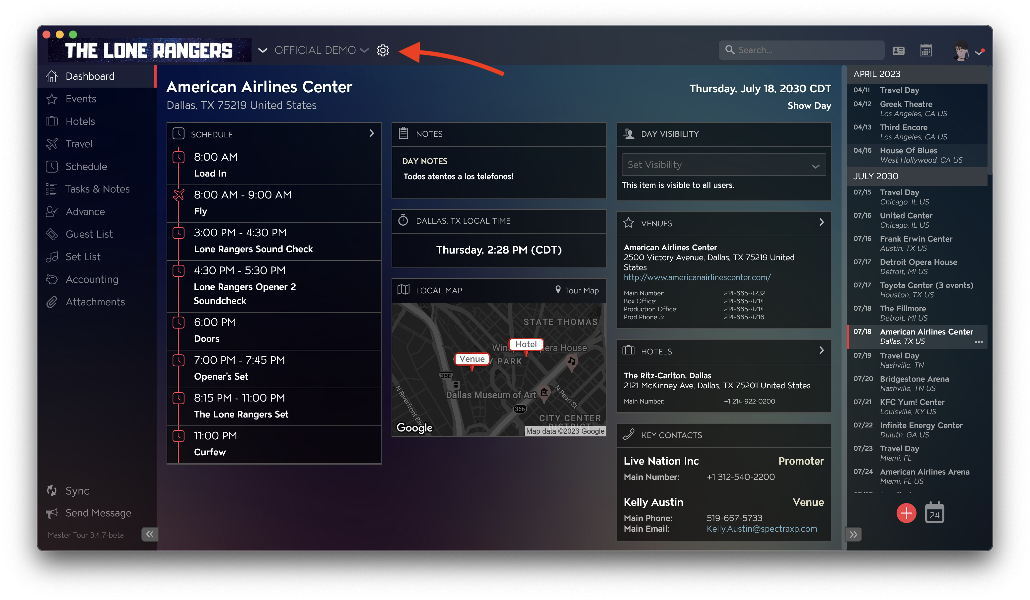The height and width of the screenshot is (600, 1030).
Task: Click the Local Map folded-map icon
Action: [x=404, y=290]
